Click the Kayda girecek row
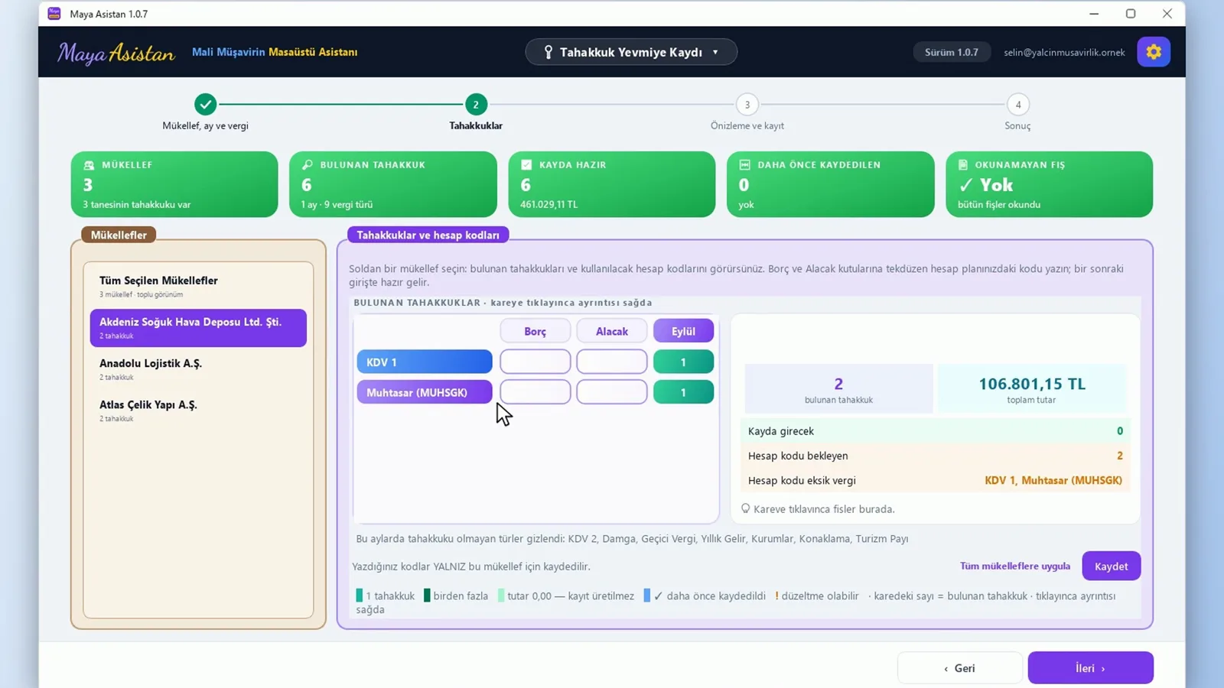Image resolution: width=1224 pixels, height=688 pixels. [x=935, y=431]
